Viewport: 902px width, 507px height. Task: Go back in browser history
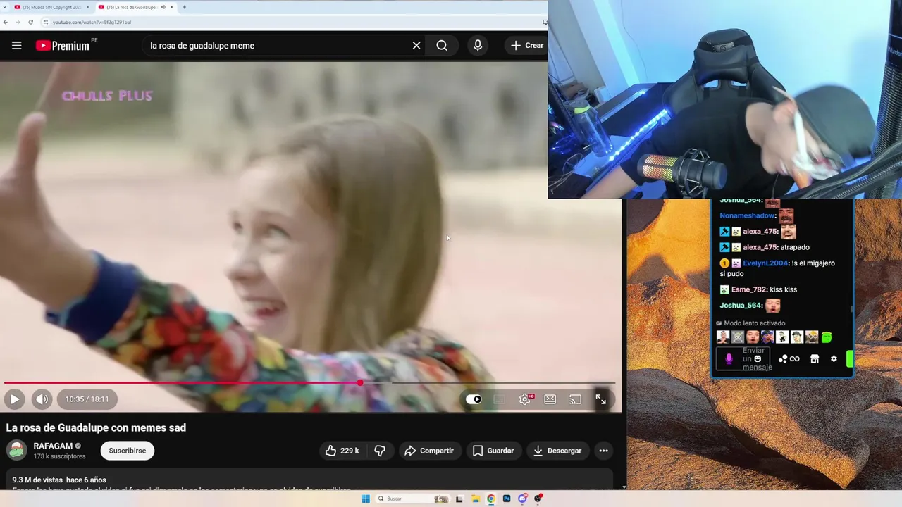pyautogui.click(x=6, y=22)
